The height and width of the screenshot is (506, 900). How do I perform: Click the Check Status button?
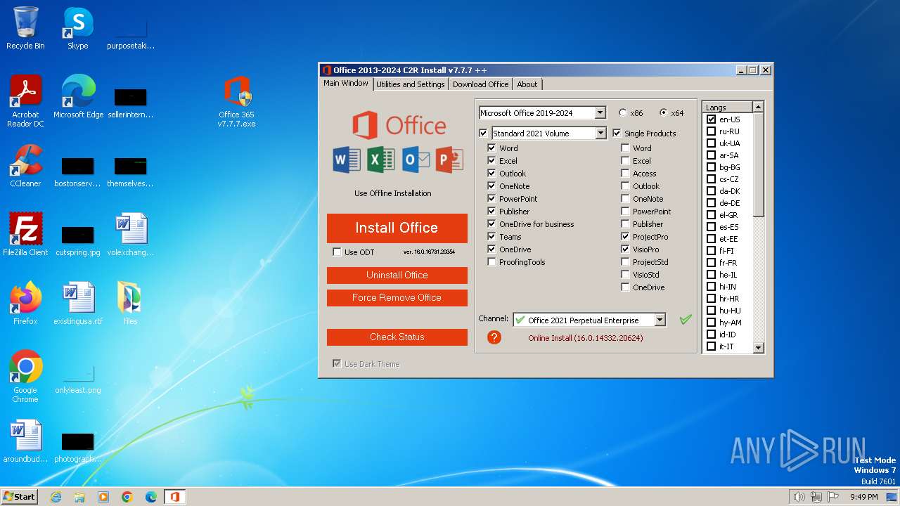point(397,337)
